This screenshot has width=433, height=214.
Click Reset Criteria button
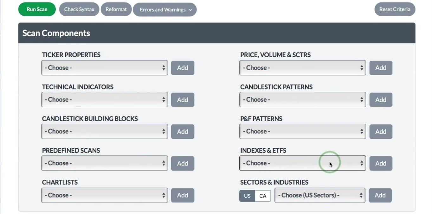[x=395, y=10]
